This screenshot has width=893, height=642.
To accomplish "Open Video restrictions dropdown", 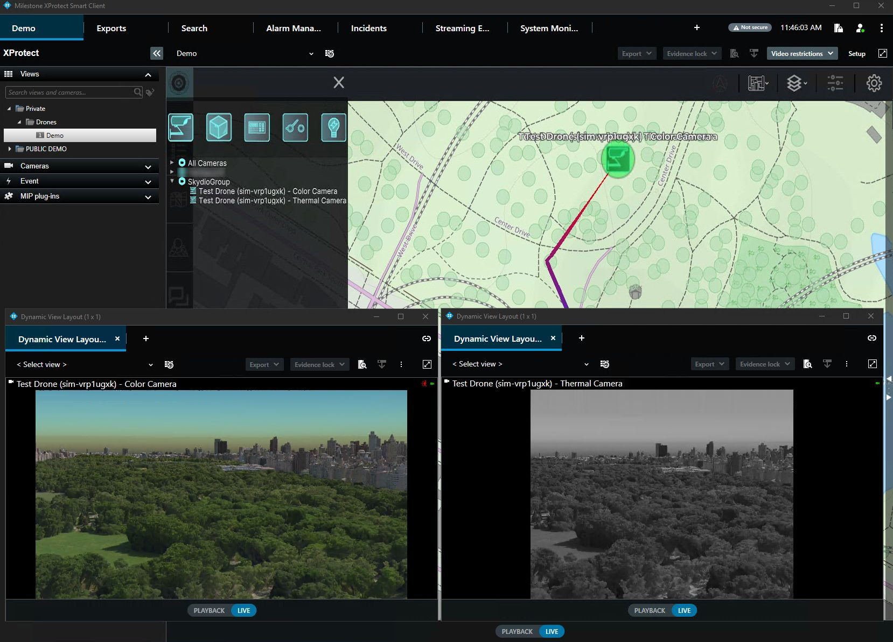I will tap(801, 53).
